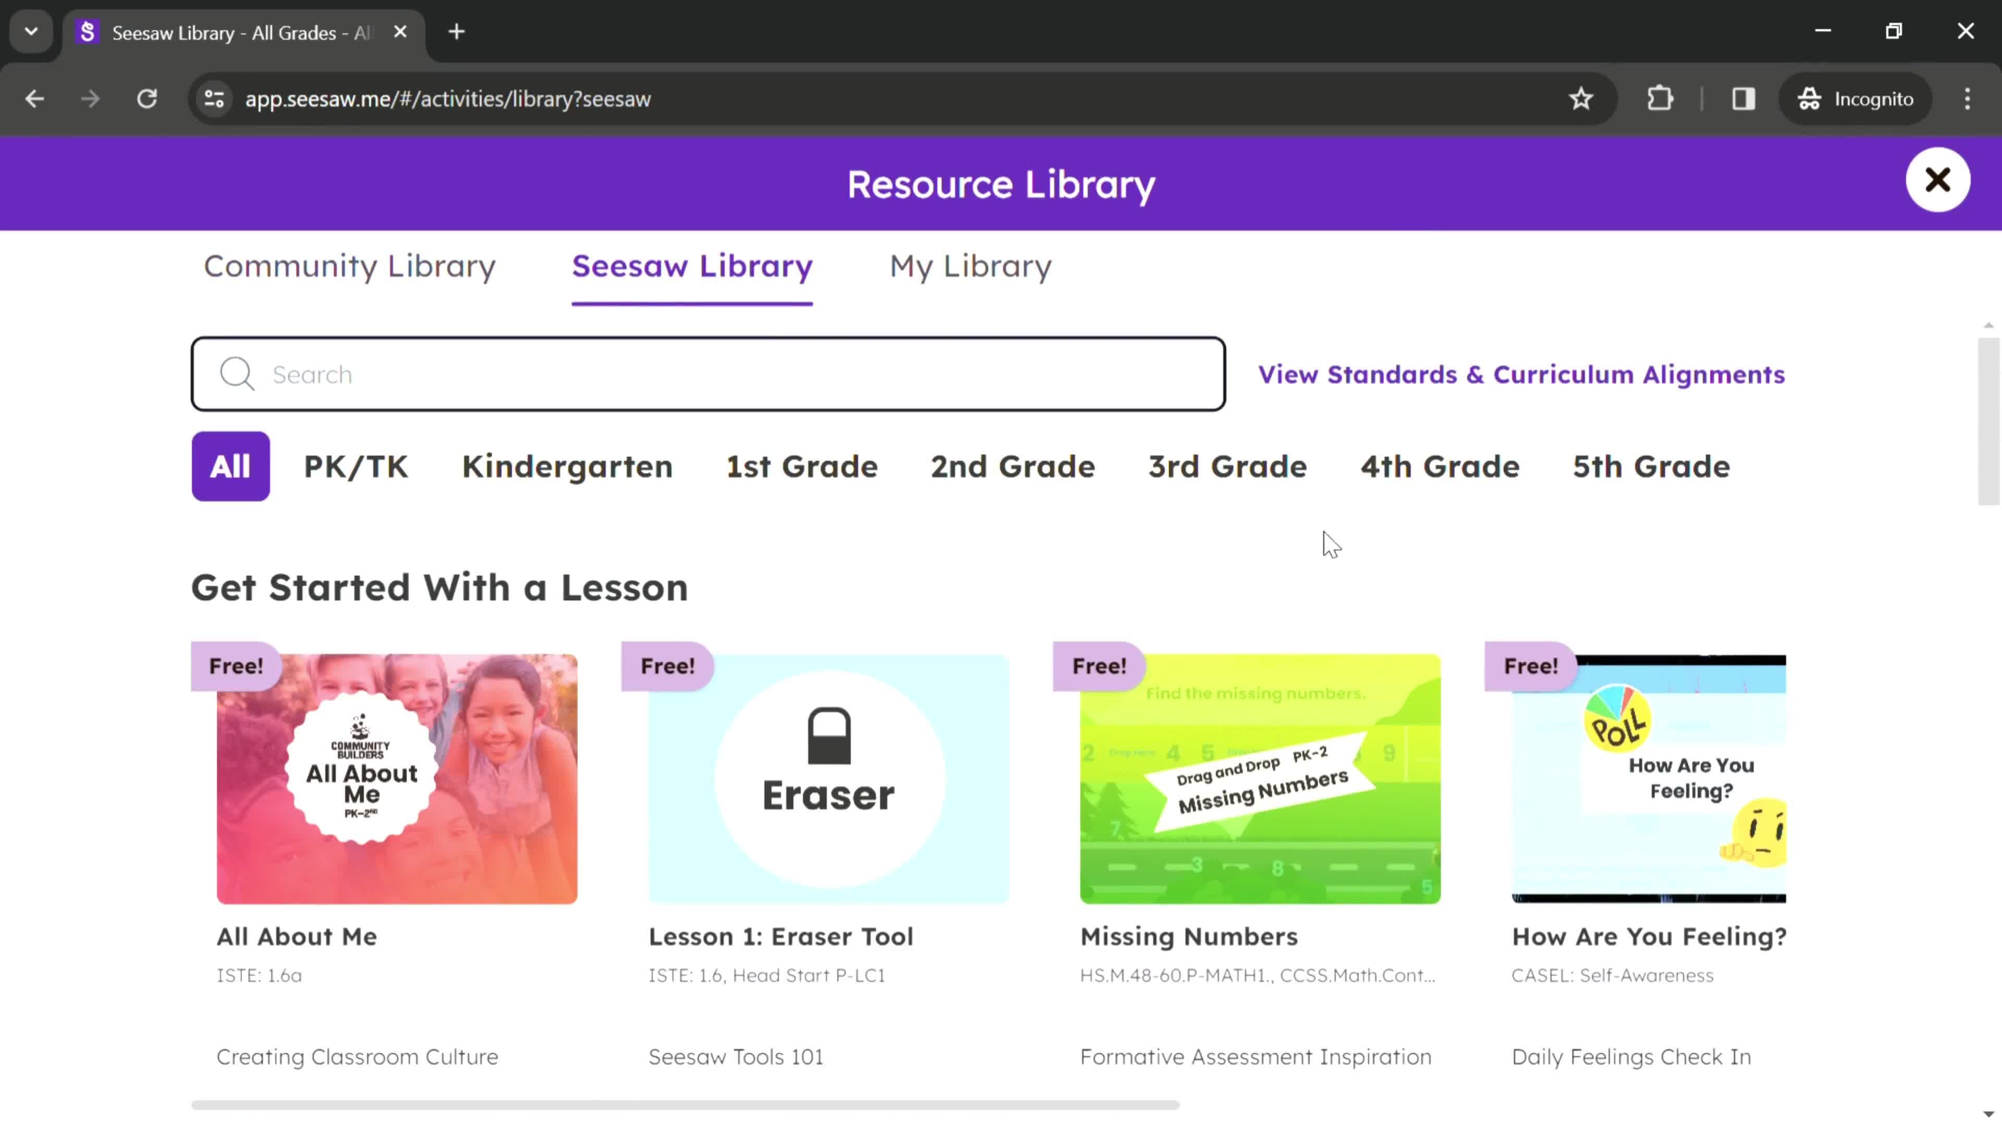Viewport: 2002px width, 1126px height.
Task: Switch to the Community Library tab
Action: [x=349, y=265]
